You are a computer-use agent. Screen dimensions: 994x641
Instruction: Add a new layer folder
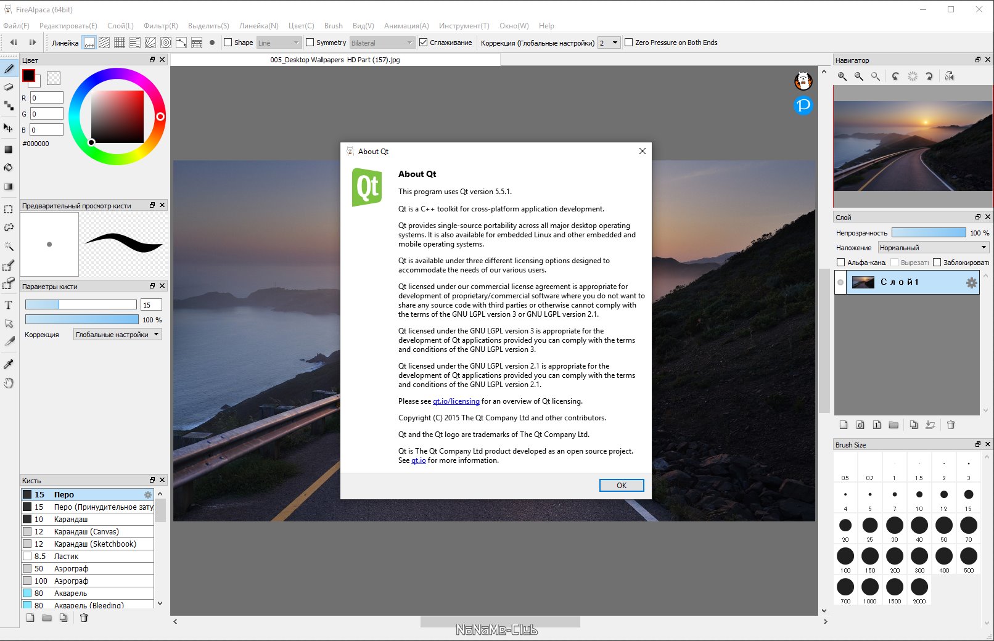click(x=893, y=425)
